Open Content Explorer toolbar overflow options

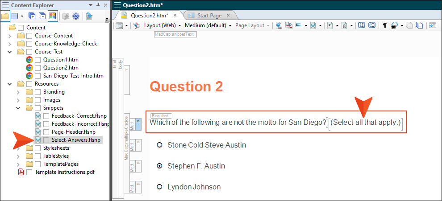(x=107, y=20)
